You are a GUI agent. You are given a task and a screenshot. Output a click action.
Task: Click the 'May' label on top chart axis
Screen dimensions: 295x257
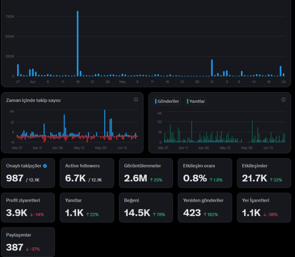pos(123,82)
